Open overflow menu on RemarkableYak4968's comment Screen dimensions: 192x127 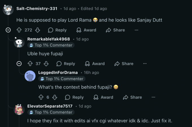point(145,64)
